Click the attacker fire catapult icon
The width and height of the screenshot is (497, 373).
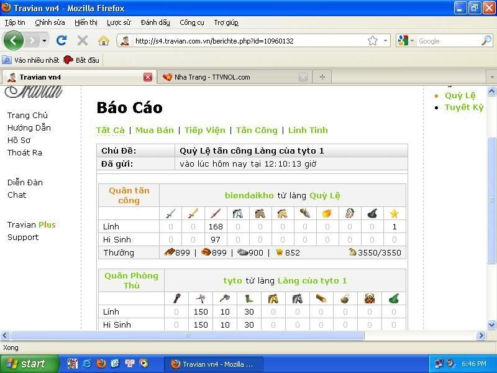pos(327,213)
